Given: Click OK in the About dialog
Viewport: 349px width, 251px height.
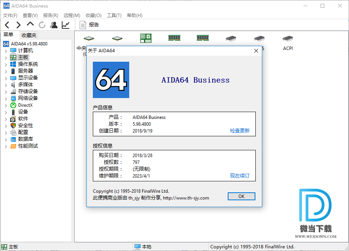Looking at the screenshot, I should [241, 196].
